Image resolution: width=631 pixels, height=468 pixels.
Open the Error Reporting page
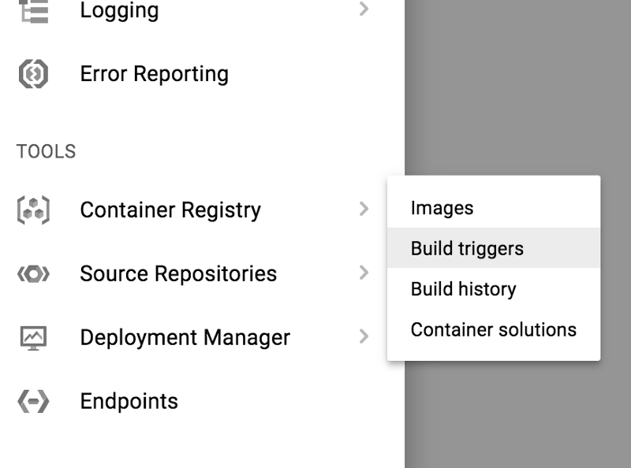[x=154, y=74]
